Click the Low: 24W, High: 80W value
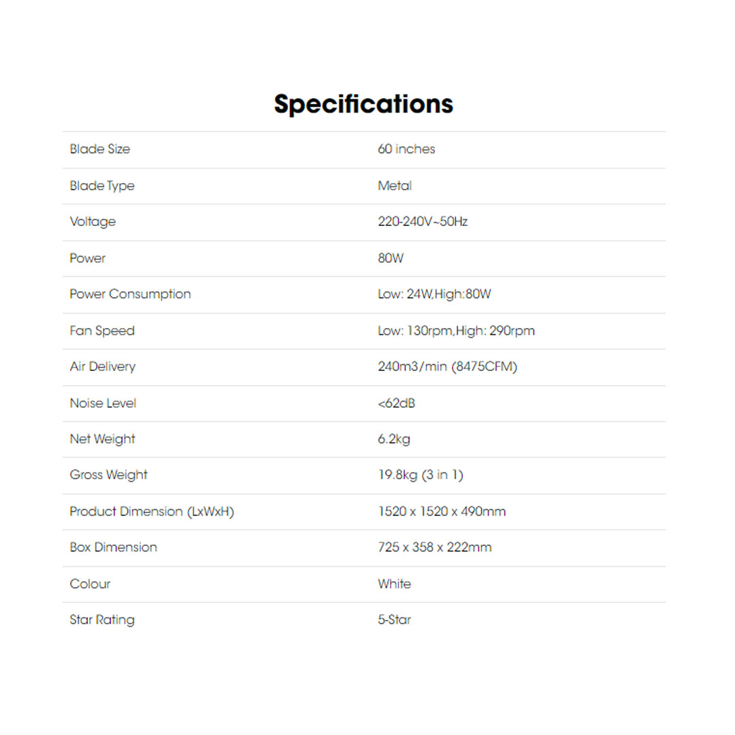Screen dimensions: 735x735 click(x=434, y=295)
